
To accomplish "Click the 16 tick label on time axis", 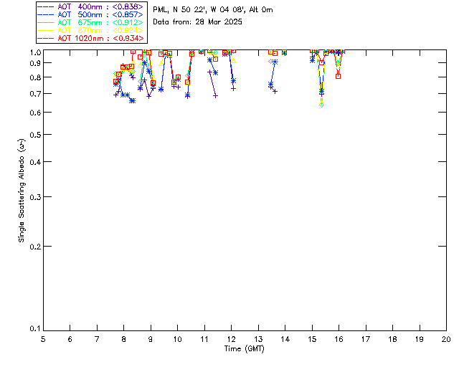I will point(339,338).
